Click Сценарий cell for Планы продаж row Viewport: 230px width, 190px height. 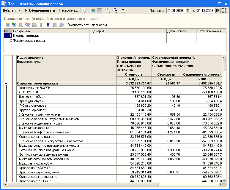click(128, 36)
